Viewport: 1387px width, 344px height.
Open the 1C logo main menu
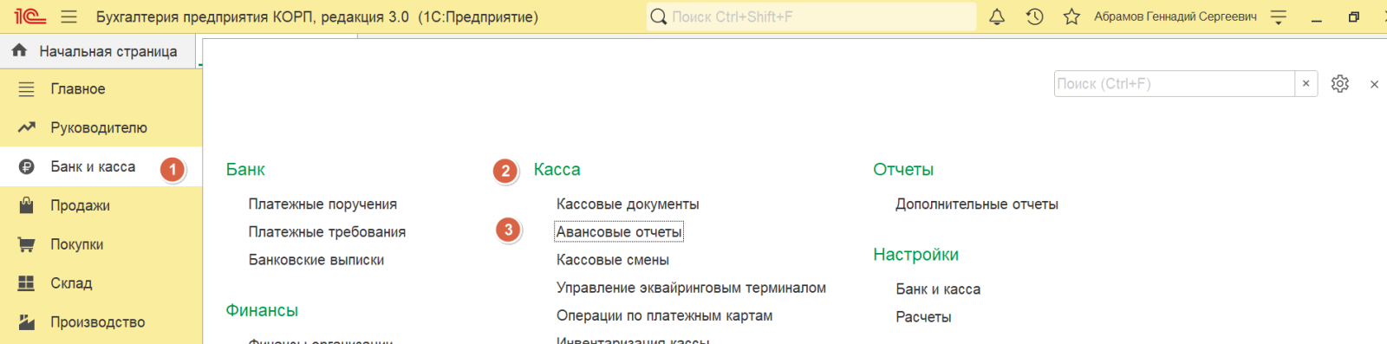(x=29, y=16)
